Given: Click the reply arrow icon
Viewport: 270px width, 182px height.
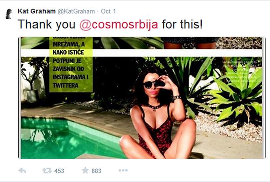Looking at the screenshot, I should [x=22, y=171].
